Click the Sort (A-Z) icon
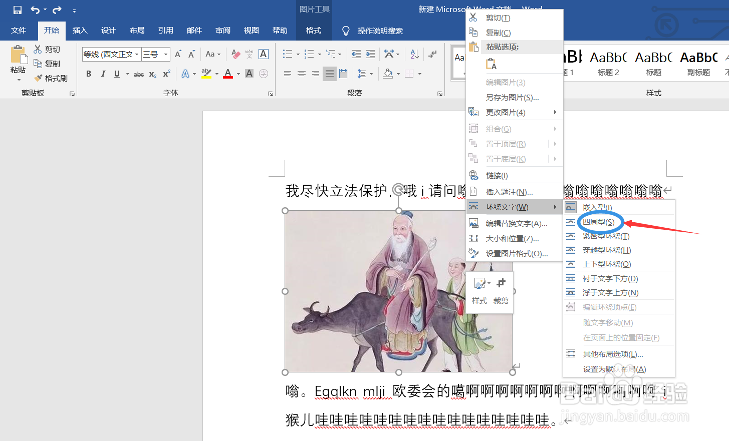Image resolution: width=729 pixels, height=441 pixels. tap(414, 54)
